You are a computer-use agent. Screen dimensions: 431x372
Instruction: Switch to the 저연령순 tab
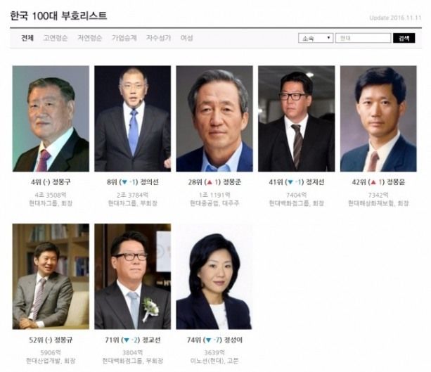click(90, 38)
